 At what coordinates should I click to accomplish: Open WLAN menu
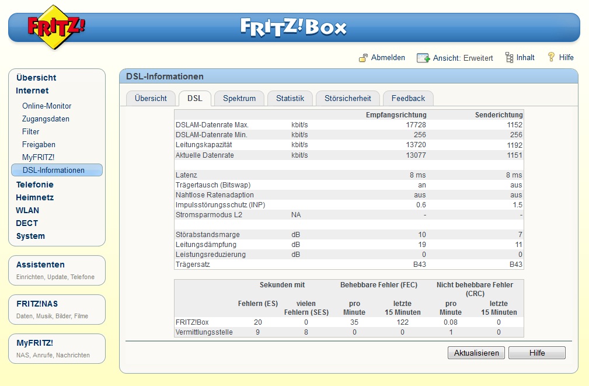coord(27,210)
